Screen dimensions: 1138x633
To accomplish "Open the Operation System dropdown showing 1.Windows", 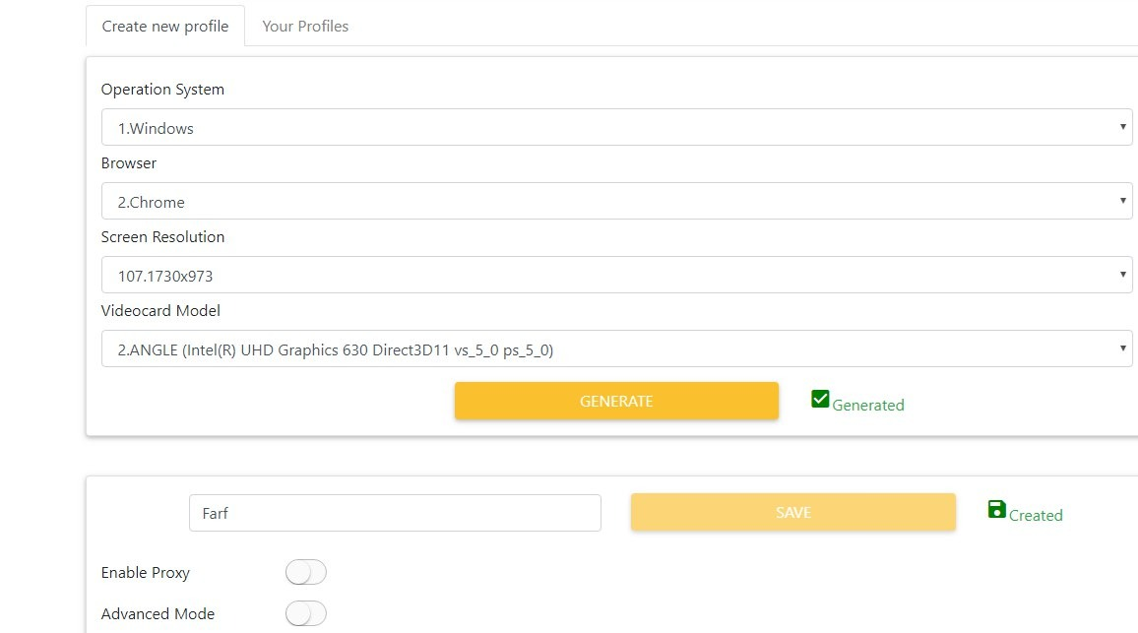I will 616,127.
